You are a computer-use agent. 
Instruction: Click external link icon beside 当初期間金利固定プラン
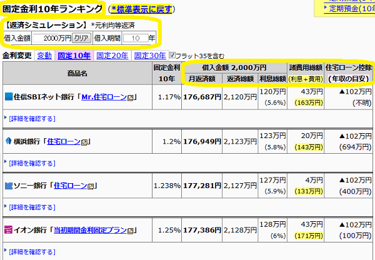[131, 231]
